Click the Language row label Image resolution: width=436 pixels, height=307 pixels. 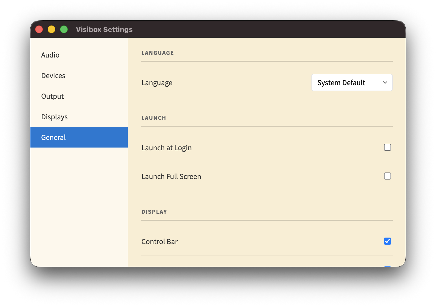click(157, 83)
